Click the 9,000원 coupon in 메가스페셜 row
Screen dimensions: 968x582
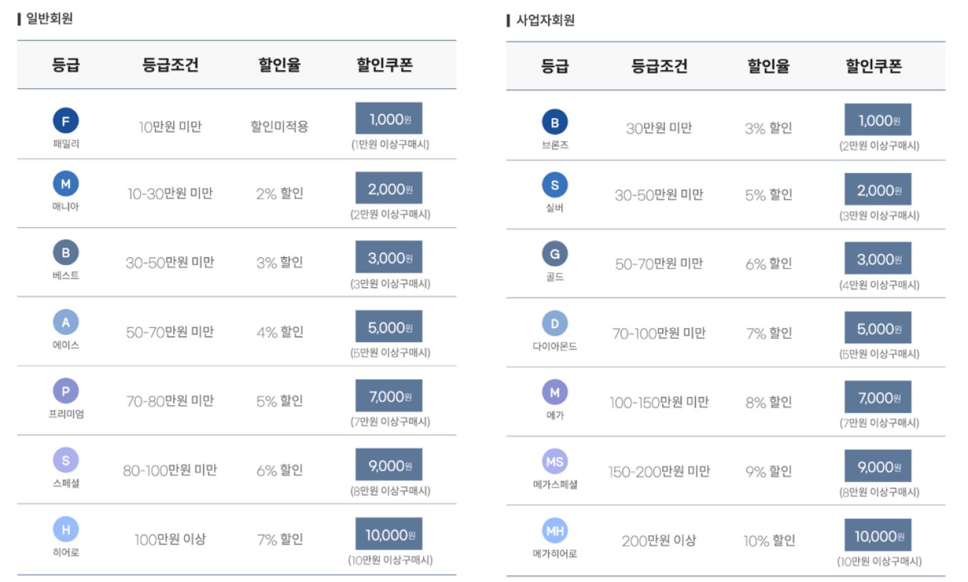click(x=878, y=467)
